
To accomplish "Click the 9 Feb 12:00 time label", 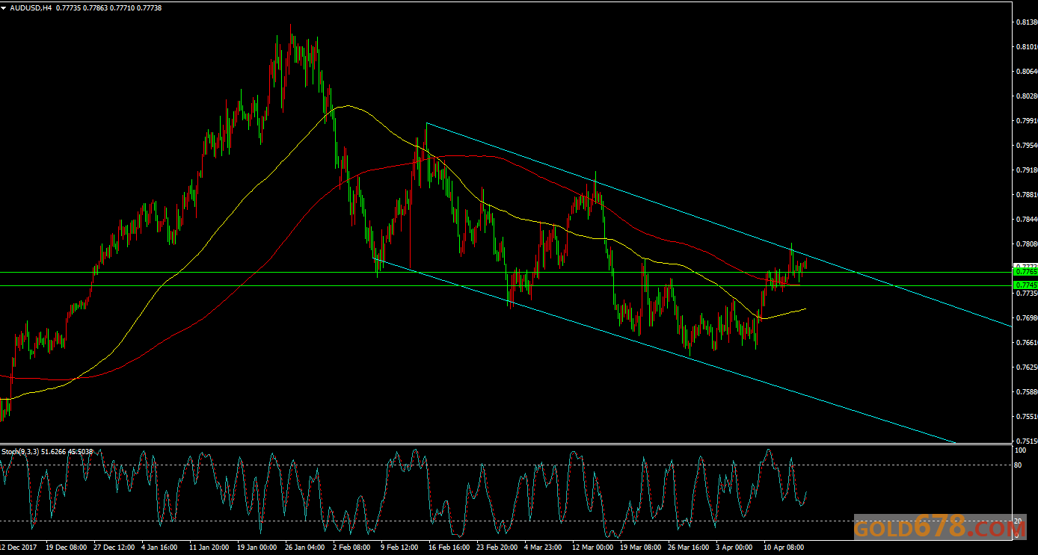I will coord(399,548).
